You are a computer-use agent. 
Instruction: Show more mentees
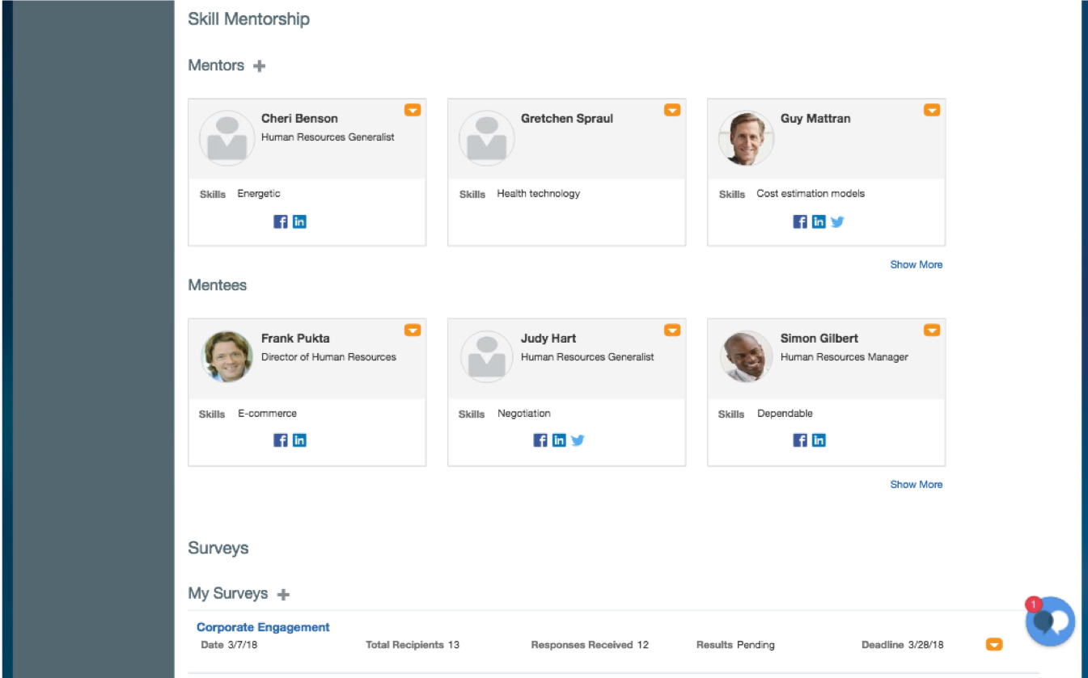pos(916,484)
